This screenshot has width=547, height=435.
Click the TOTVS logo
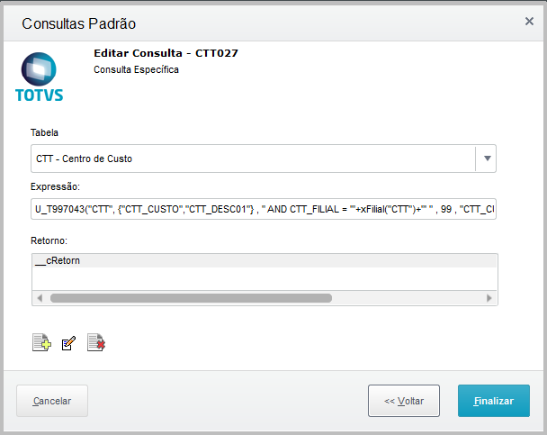tap(39, 77)
